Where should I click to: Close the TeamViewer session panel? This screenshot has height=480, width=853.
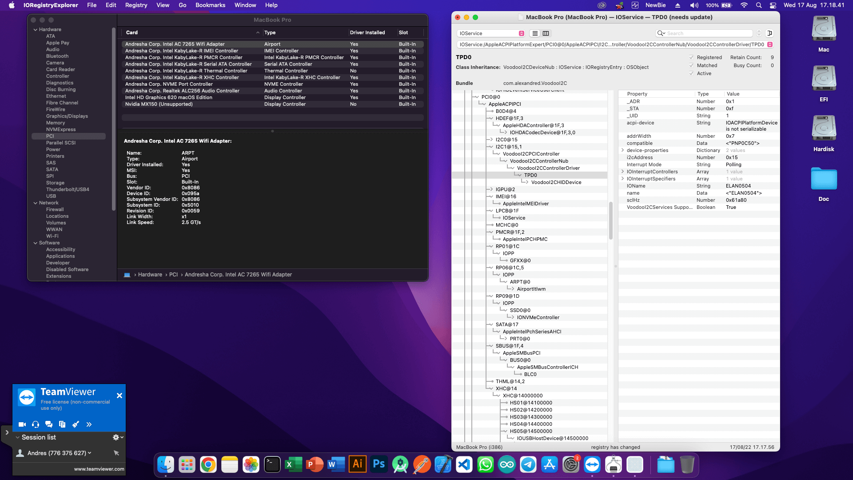click(x=120, y=396)
